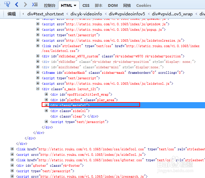The height and width of the screenshot is (178, 205).
Task: Click the vpofficialtitlev5_wrap div row
Action: 81,95
